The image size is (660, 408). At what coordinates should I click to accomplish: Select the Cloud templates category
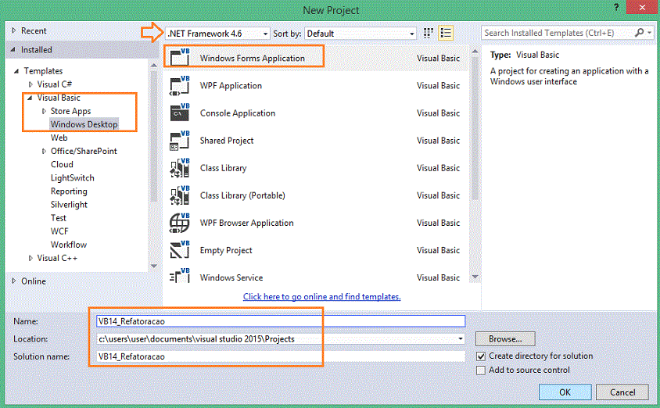coord(62,164)
